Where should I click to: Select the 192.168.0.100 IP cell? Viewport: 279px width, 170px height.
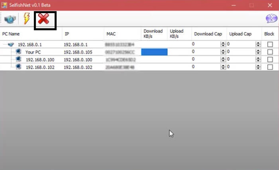(78, 60)
